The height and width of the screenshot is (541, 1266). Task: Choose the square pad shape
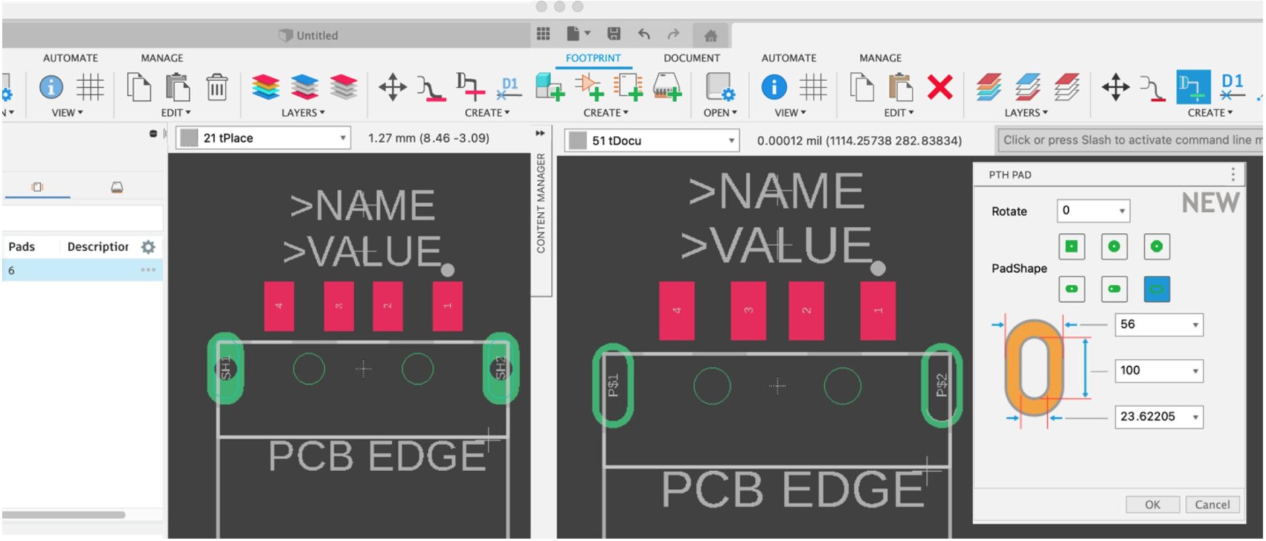pos(1071,247)
